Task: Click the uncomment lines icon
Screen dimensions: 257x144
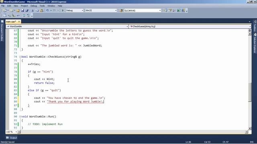Action: point(28,16)
